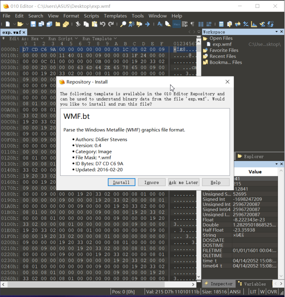Image resolution: width=285 pixels, height=297 pixels.
Task: Open the Search menu
Action: coord(36,16)
